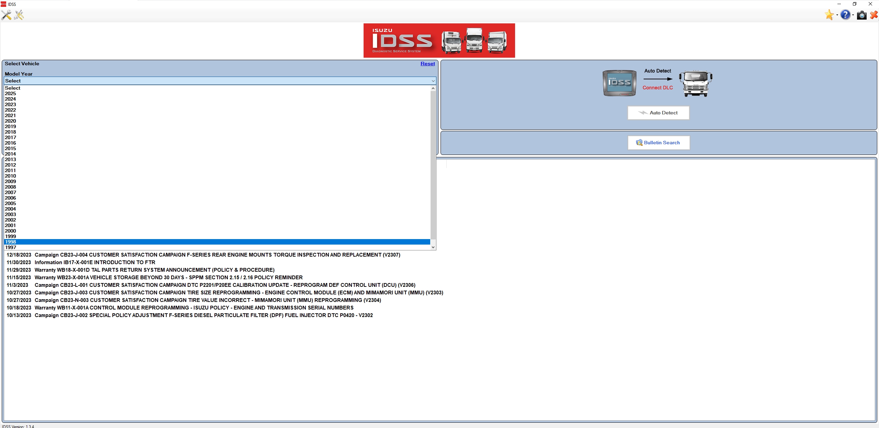879x428 pixels.
Task: Collapse the Model Year dropdown chevron
Action: coord(433,81)
